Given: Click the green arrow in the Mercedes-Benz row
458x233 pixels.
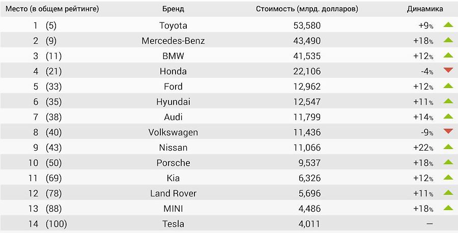Looking at the screenshot, I should point(448,40).
